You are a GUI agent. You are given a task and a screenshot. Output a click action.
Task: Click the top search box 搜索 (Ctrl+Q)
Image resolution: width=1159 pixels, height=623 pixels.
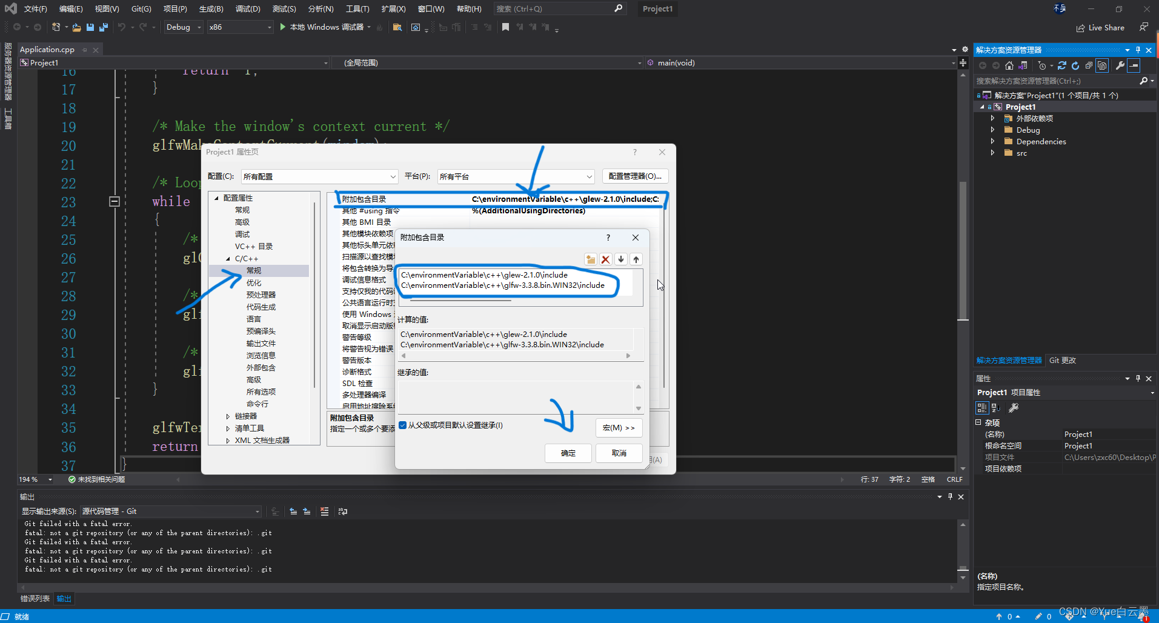pyautogui.click(x=559, y=8)
